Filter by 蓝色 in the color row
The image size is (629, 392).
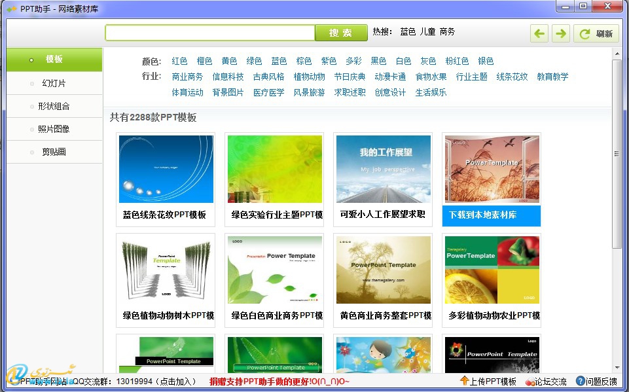click(x=279, y=61)
